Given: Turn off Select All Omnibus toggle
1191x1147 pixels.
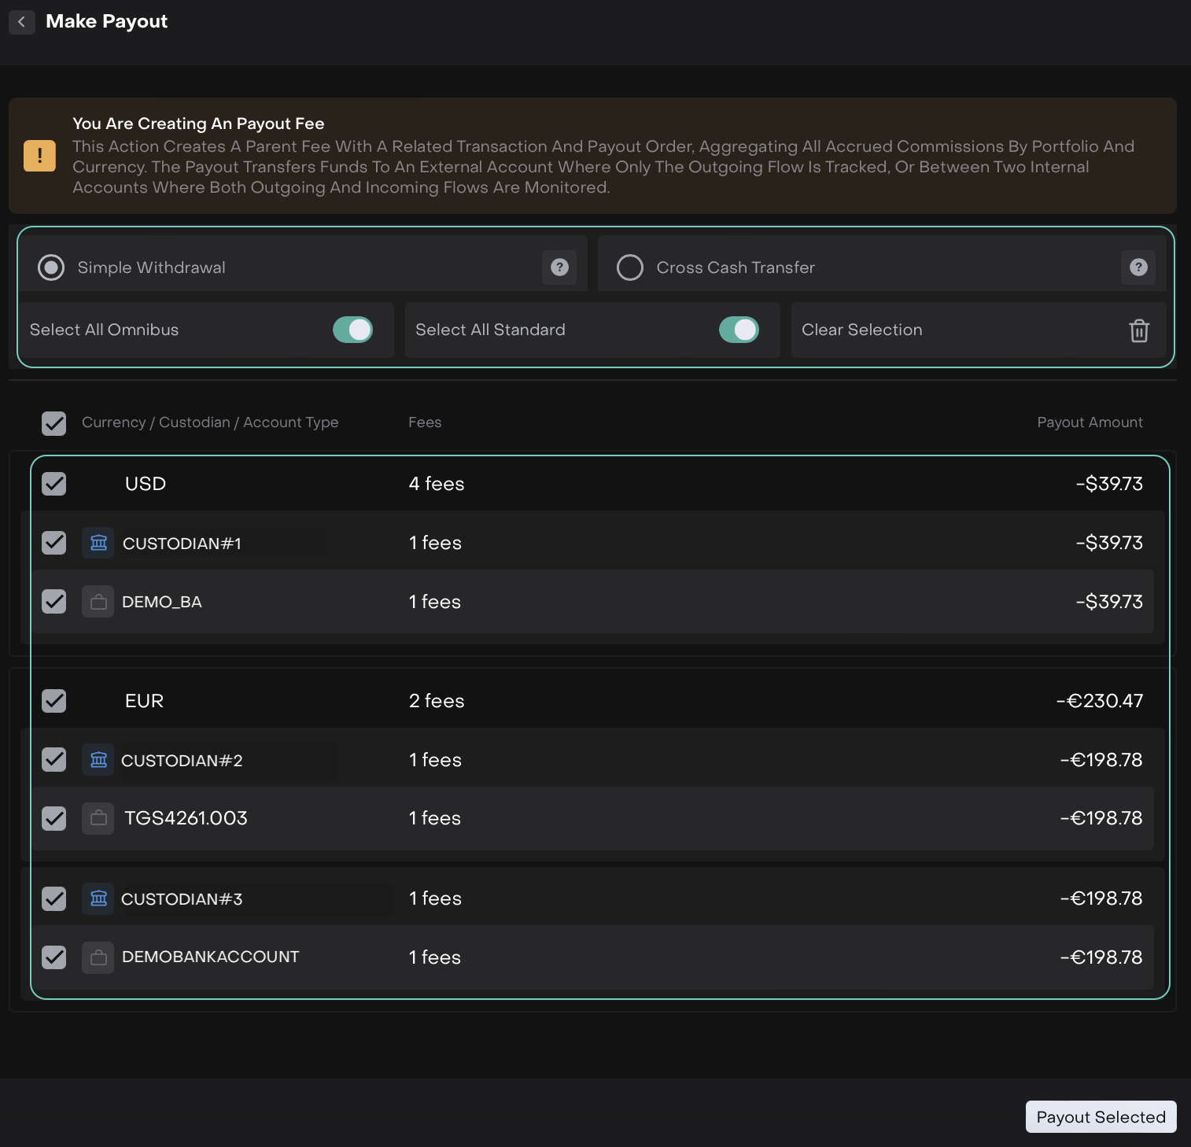Looking at the screenshot, I should click(353, 330).
